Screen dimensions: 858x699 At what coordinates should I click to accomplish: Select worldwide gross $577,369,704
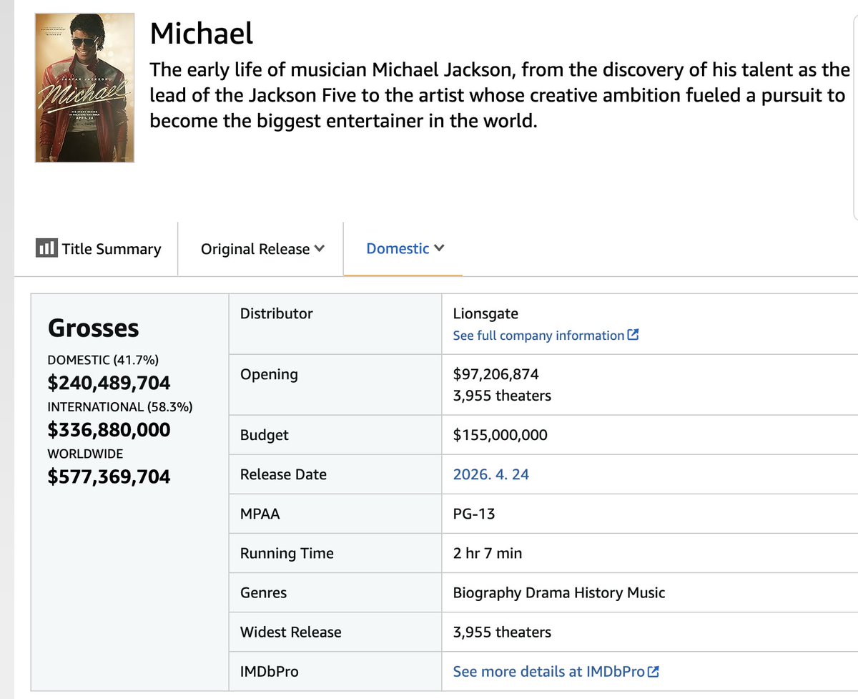point(109,476)
